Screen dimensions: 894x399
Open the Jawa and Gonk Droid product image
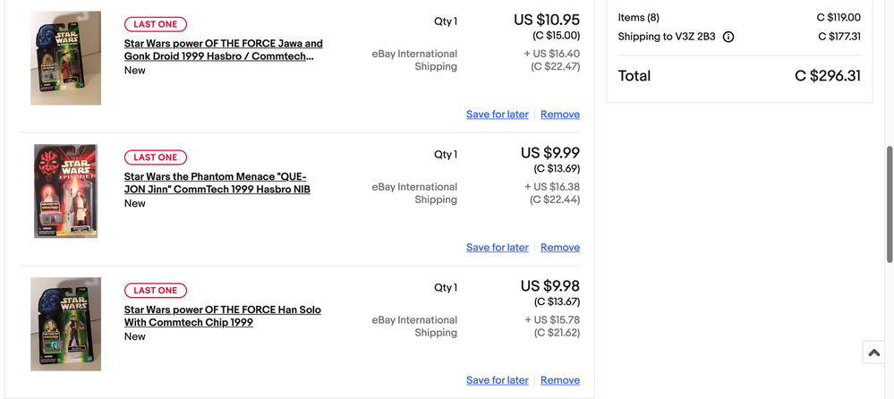click(65, 58)
